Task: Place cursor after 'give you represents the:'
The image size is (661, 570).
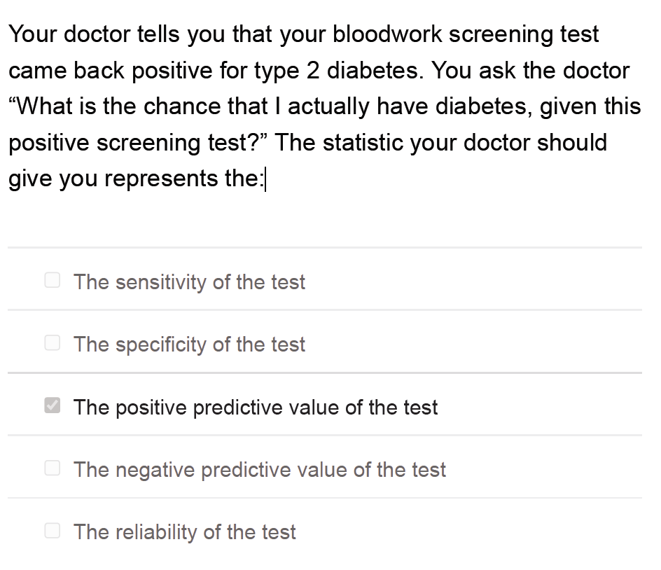Action: click(x=264, y=179)
